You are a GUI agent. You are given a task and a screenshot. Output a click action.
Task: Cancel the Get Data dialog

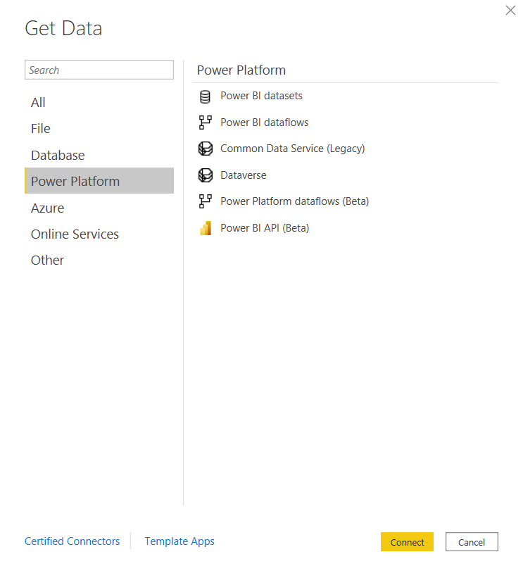click(472, 541)
